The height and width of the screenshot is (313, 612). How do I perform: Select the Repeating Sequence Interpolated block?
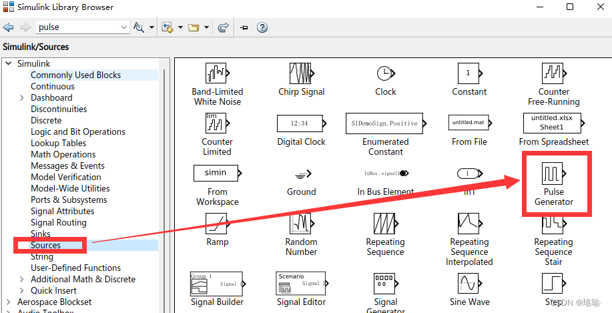[x=471, y=223]
